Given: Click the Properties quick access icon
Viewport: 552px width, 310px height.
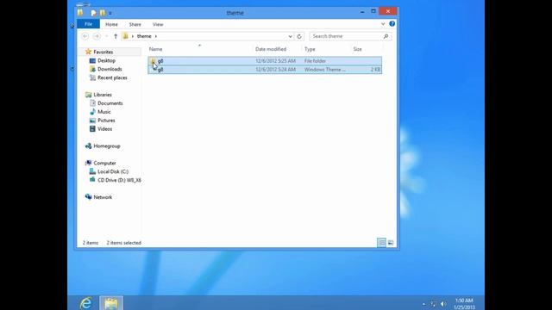Looking at the screenshot, I should tap(93, 13).
